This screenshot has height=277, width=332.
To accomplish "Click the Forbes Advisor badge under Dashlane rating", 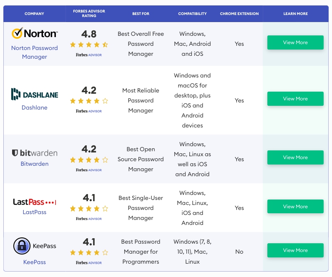I will [x=89, y=111].
